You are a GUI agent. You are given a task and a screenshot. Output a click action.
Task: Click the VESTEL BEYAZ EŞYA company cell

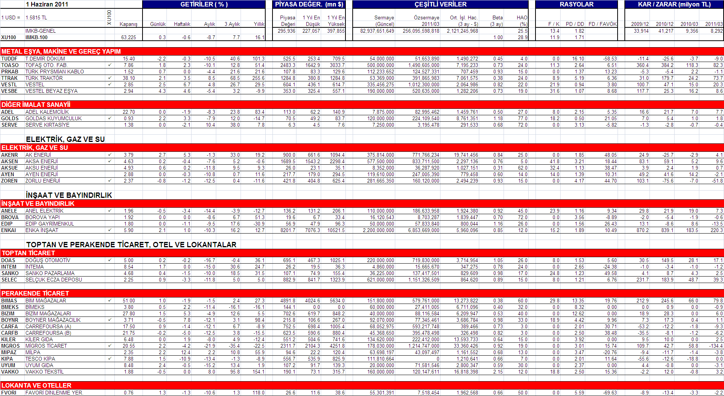[51, 91]
